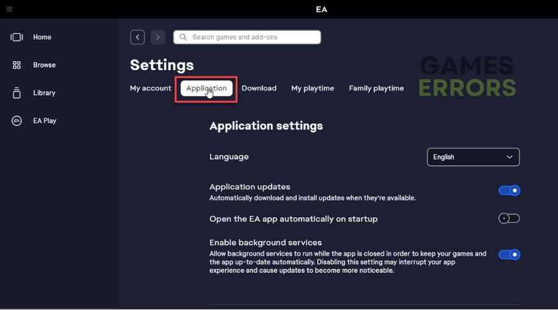Click the Enable background services label
The image size is (558, 310).
[x=265, y=243]
